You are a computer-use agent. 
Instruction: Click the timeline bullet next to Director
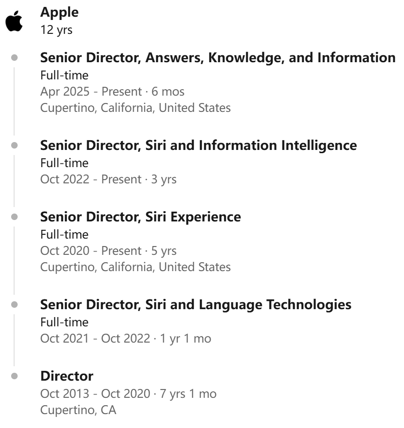[14, 376]
